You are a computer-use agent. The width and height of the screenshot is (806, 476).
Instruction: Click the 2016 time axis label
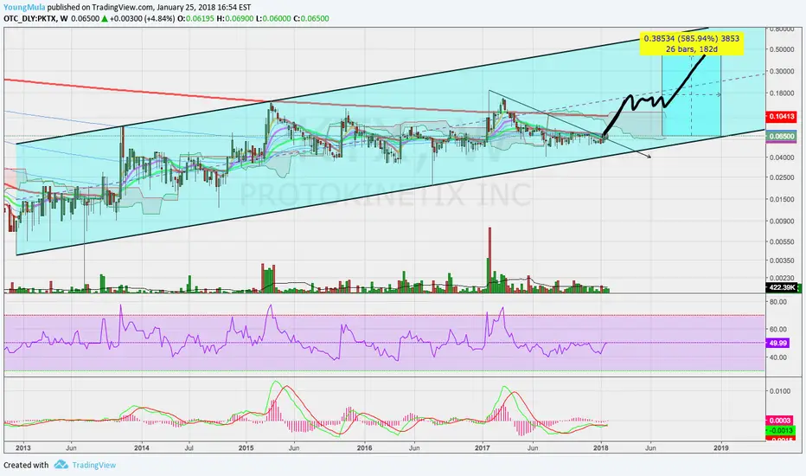point(364,447)
